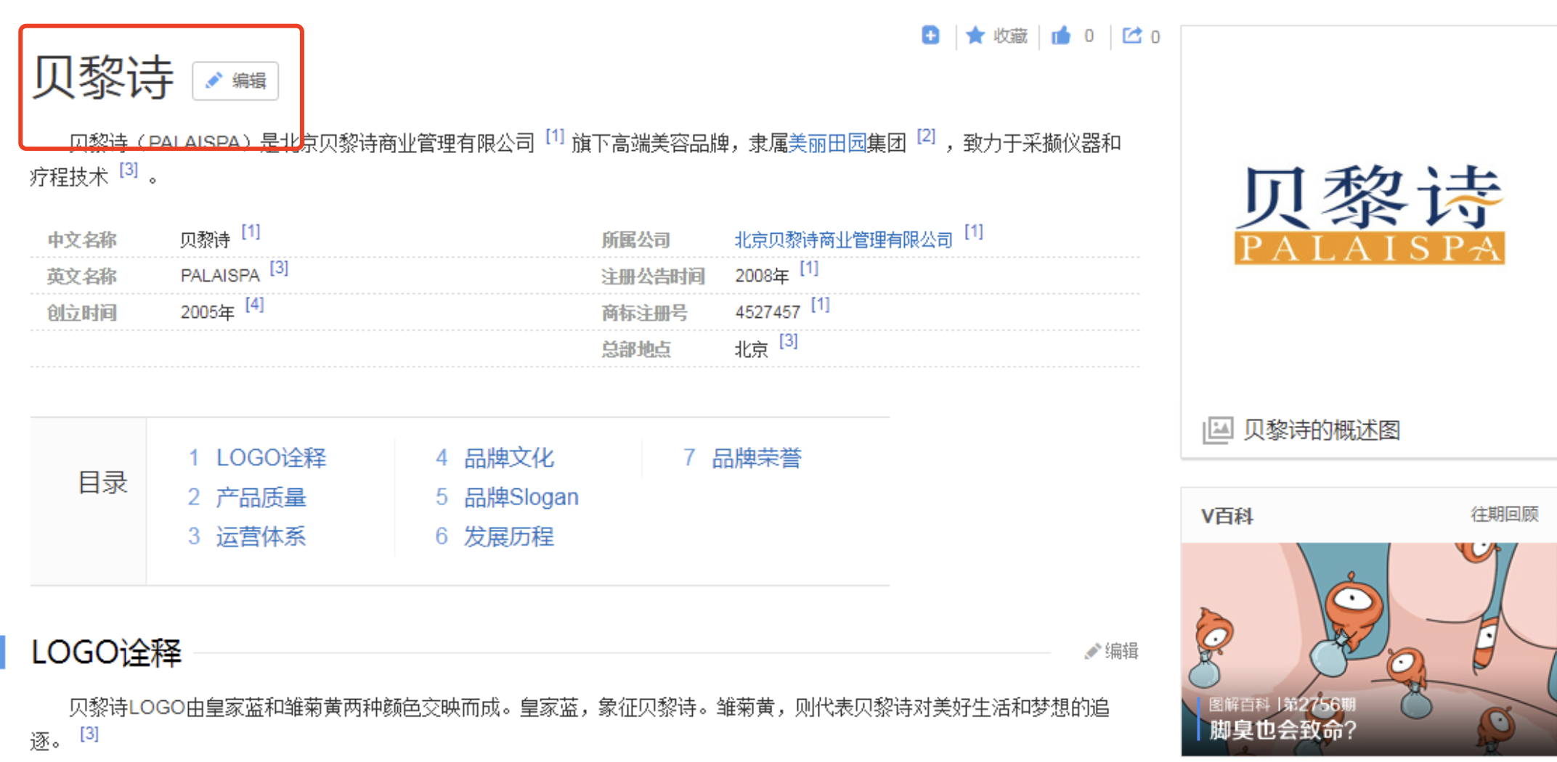Click the 贝黎诗的概述图 caption
The height and width of the screenshot is (762, 1557).
pyautogui.click(x=1322, y=430)
